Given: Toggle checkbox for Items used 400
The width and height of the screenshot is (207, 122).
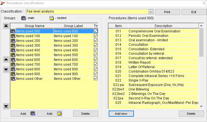Looking at the screenshot, I should (x=96, y=50).
